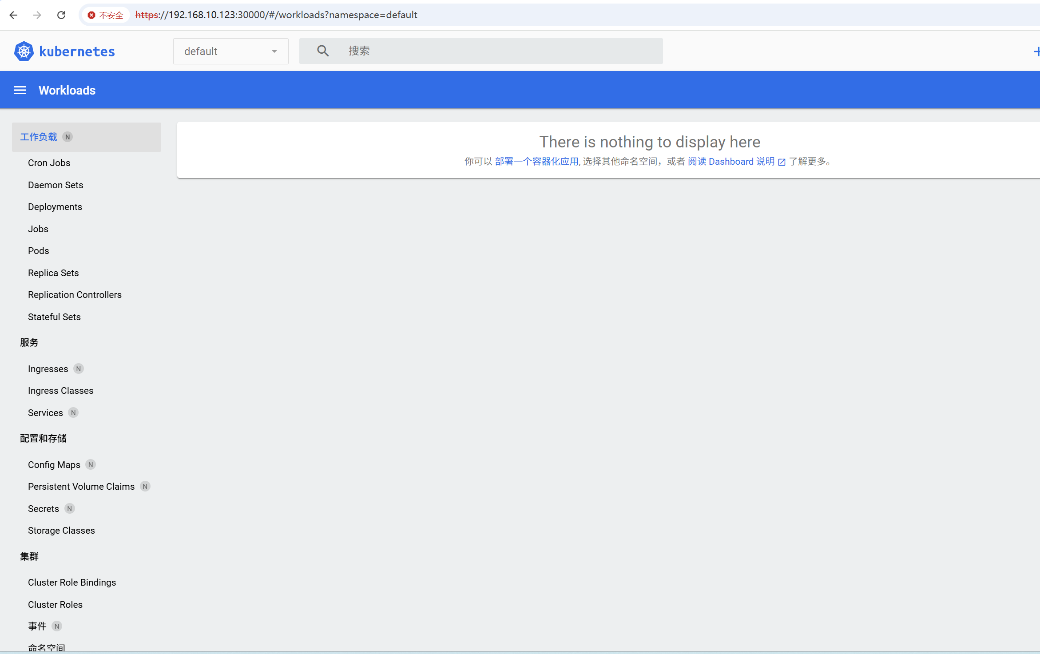Open Cluster Role Bindings item
The image size is (1040, 654).
point(72,583)
